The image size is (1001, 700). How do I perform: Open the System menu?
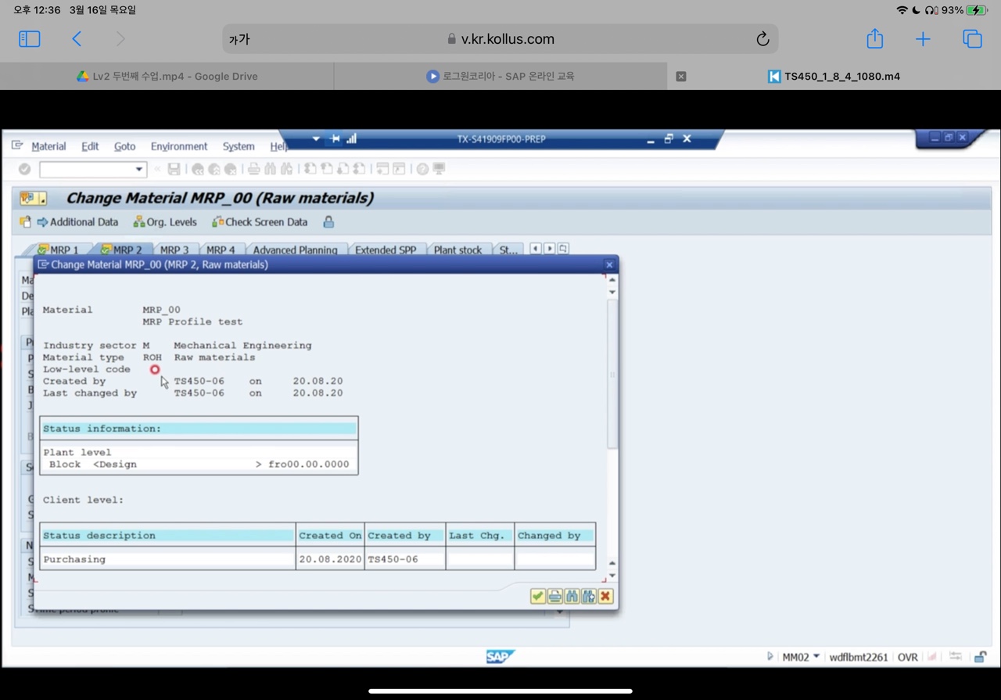coord(239,146)
